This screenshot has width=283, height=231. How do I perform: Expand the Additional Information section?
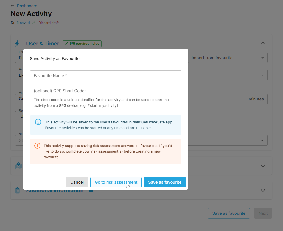(263, 190)
